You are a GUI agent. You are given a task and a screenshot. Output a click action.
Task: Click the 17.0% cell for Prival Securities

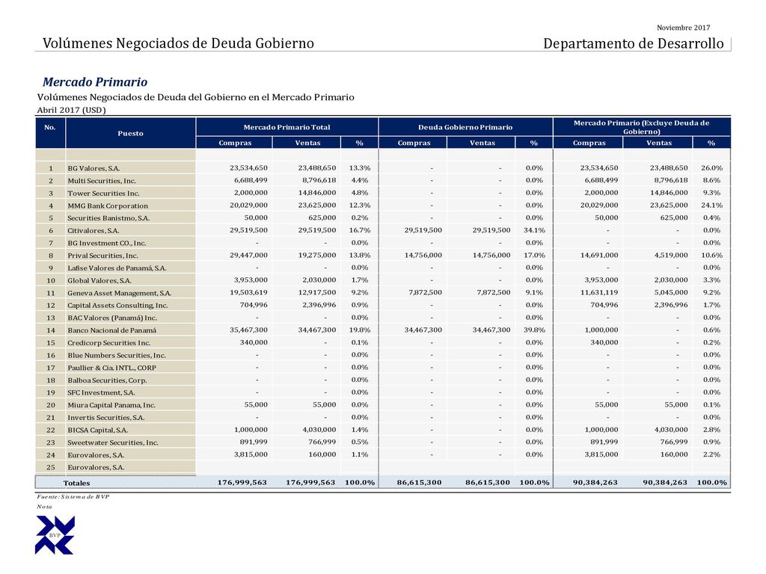[x=534, y=256]
